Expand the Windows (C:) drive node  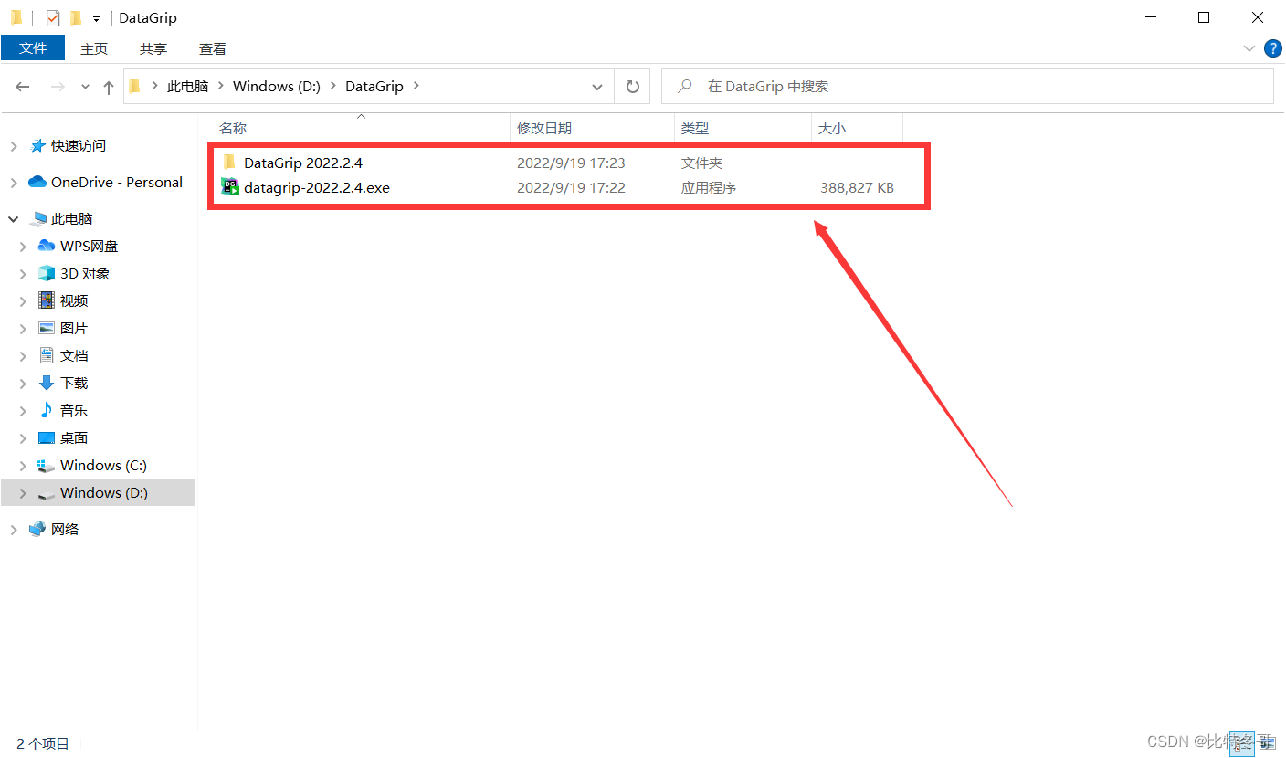tap(23, 466)
